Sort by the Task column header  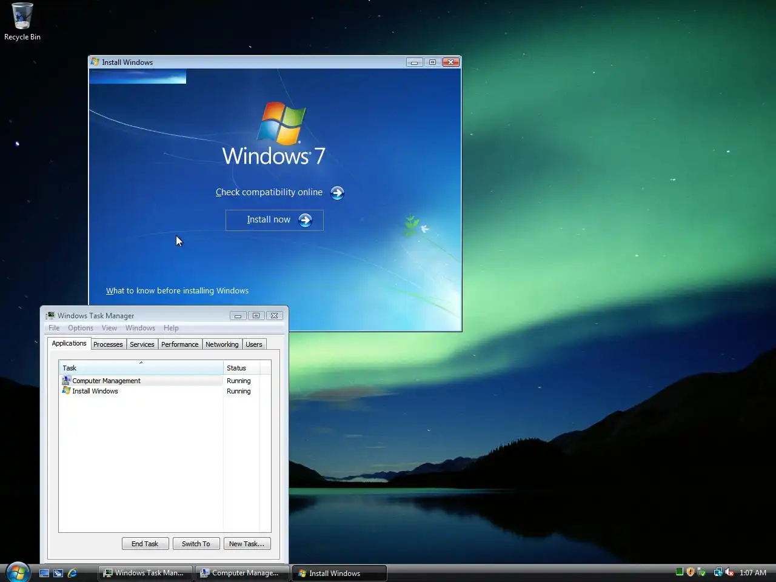[x=141, y=368]
